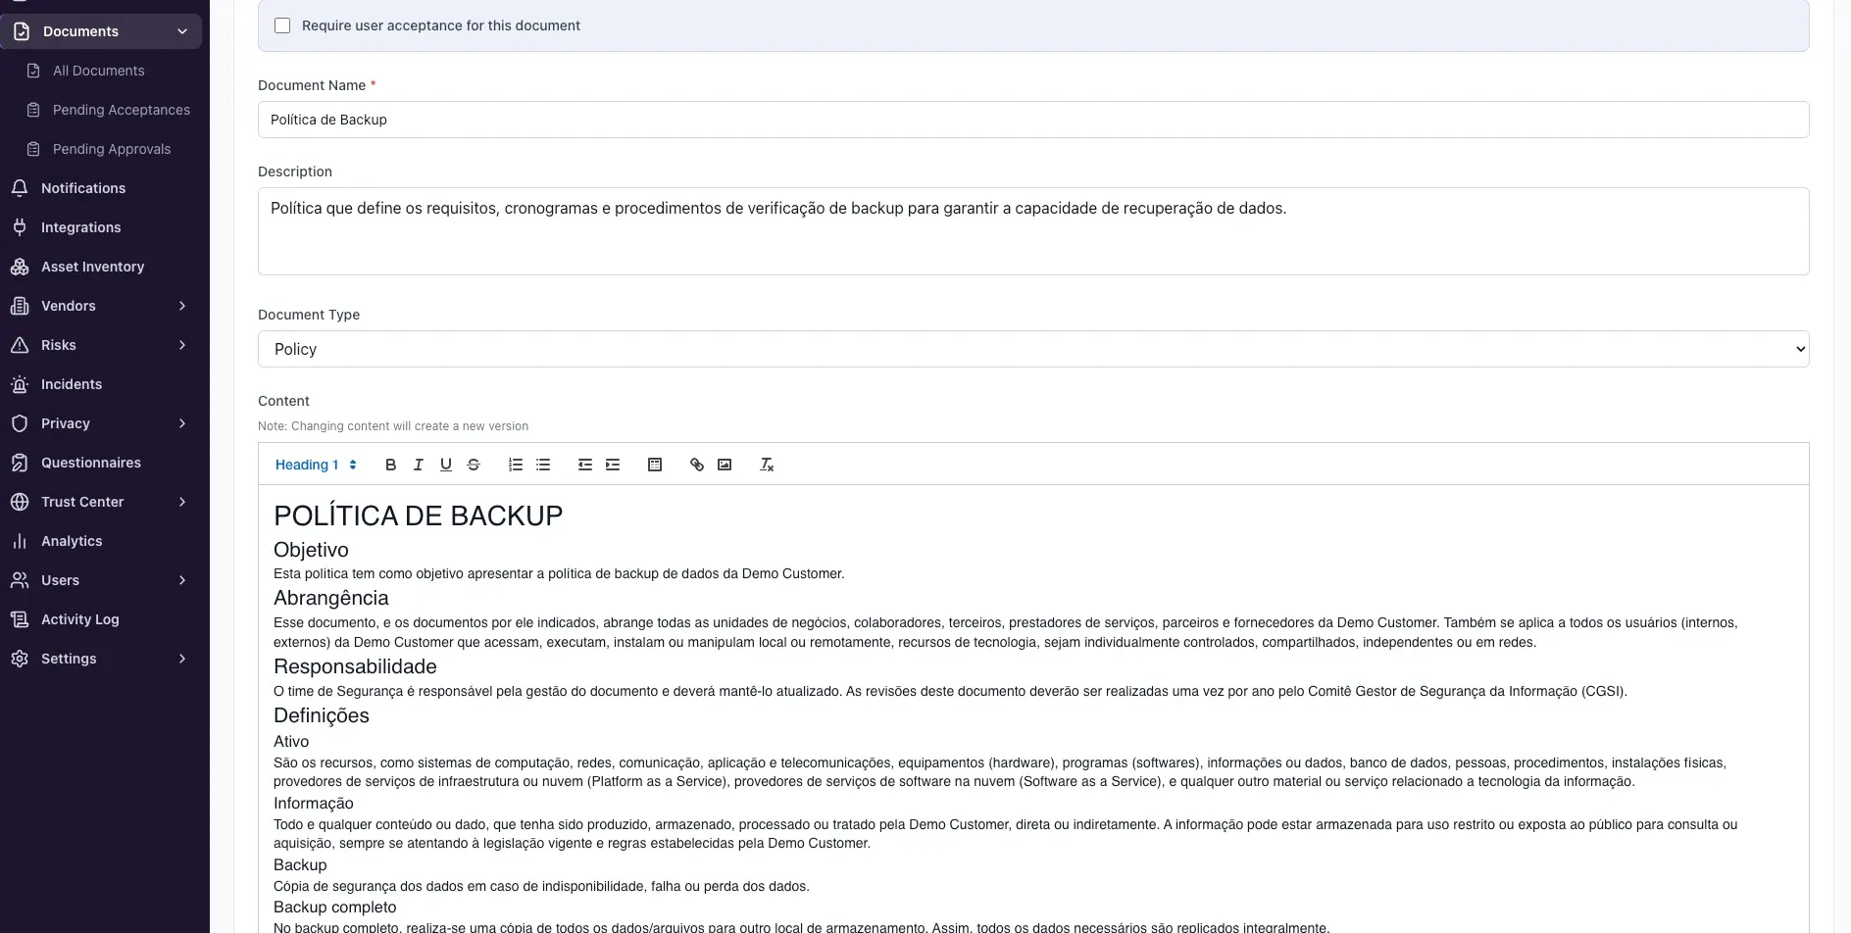
Task: Open Pending Acceptances in sidebar
Action: [x=121, y=110]
